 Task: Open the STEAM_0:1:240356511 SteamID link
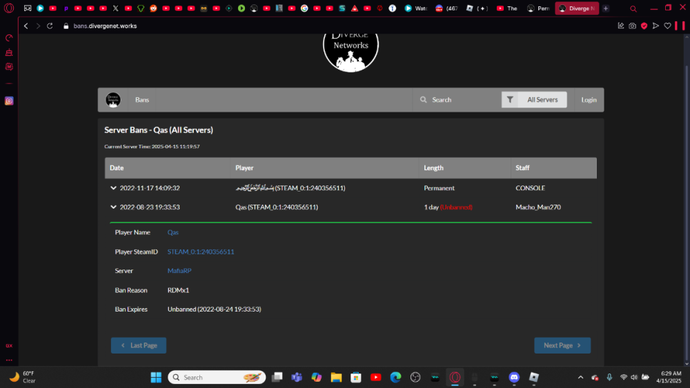pos(201,252)
